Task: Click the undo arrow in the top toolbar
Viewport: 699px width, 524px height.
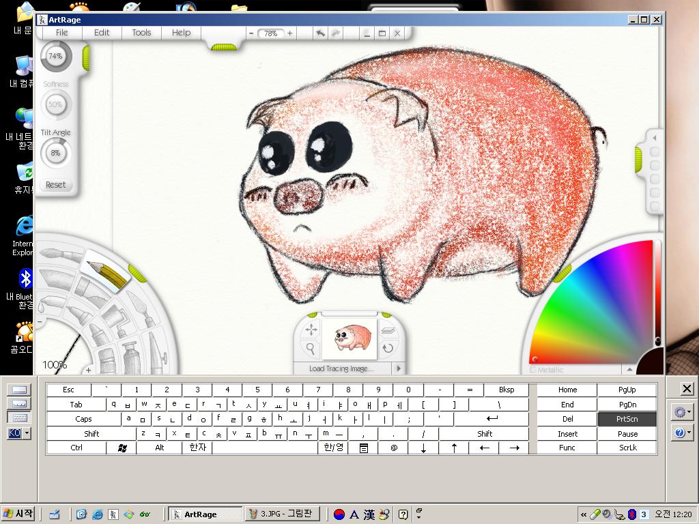Action: [321, 33]
